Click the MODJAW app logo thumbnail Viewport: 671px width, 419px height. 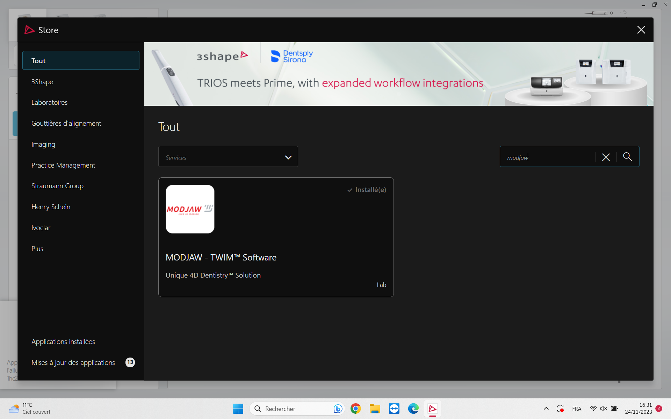[190, 209]
